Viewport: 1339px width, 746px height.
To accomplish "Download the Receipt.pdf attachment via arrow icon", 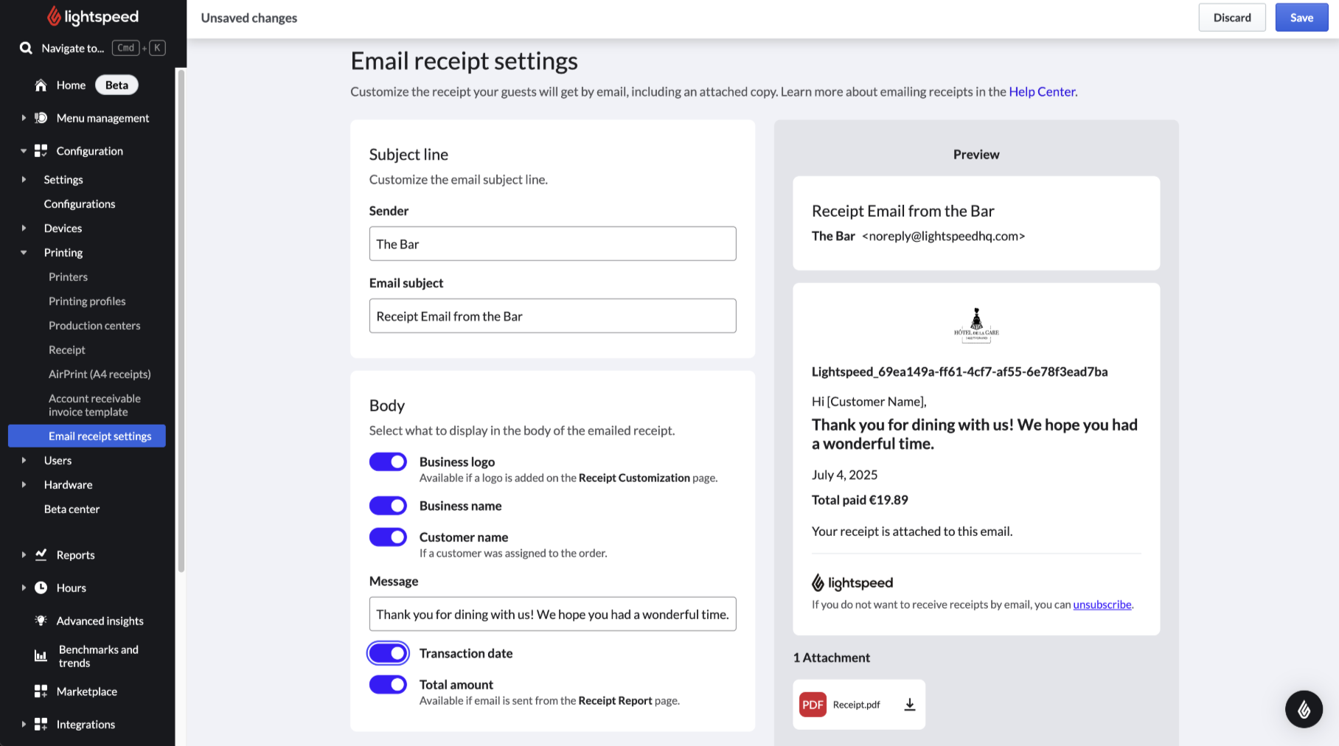I will pos(909,705).
